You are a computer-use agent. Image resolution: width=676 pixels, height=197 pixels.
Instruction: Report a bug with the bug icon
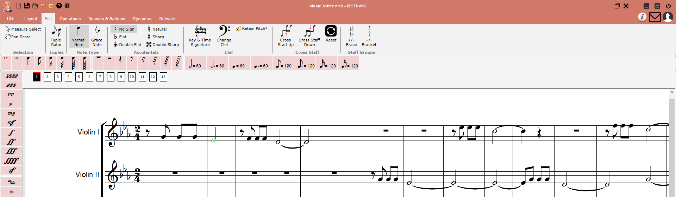point(67,6)
